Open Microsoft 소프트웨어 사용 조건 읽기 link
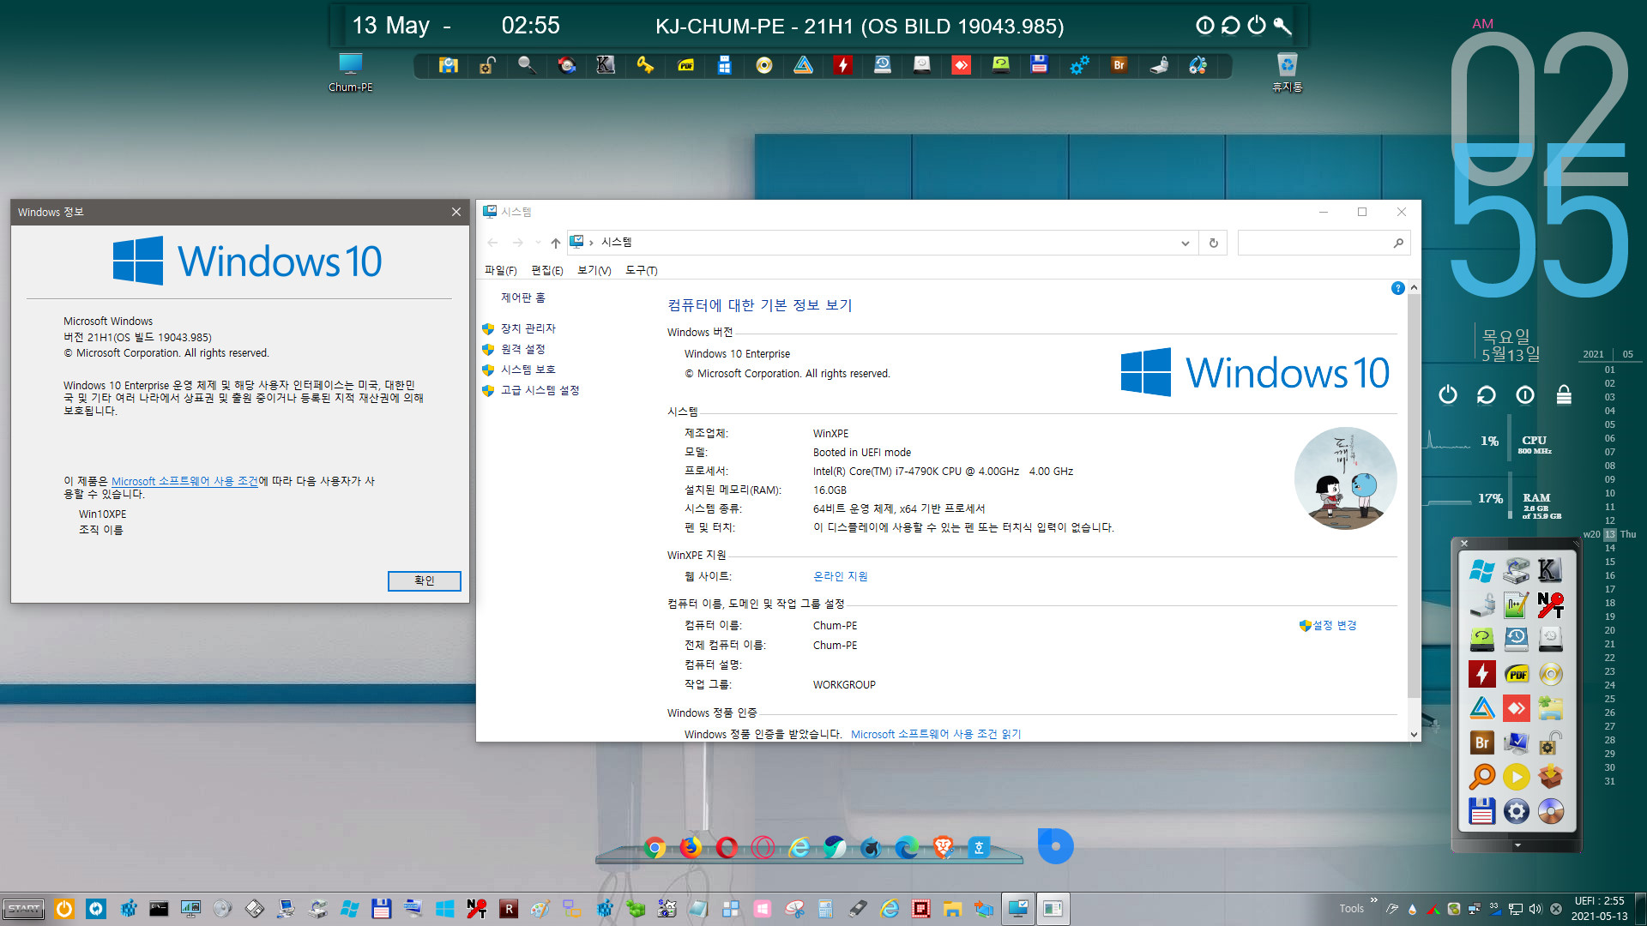The width and height of the screenshot is (1647, 926). [x=935, y=734]
